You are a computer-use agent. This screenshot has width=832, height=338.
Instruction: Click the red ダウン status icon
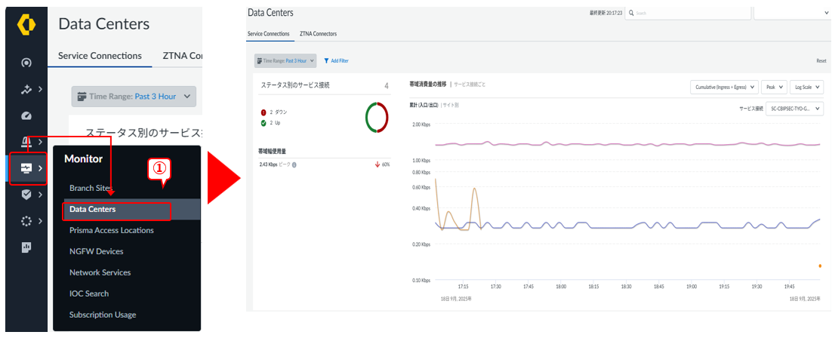[263, 112]
